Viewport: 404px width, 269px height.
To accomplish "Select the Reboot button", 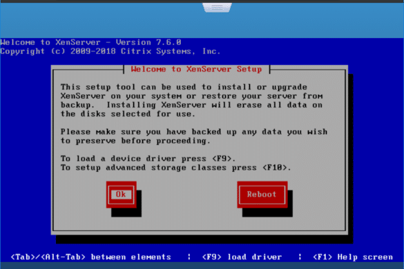I will [x=262, y=195].
